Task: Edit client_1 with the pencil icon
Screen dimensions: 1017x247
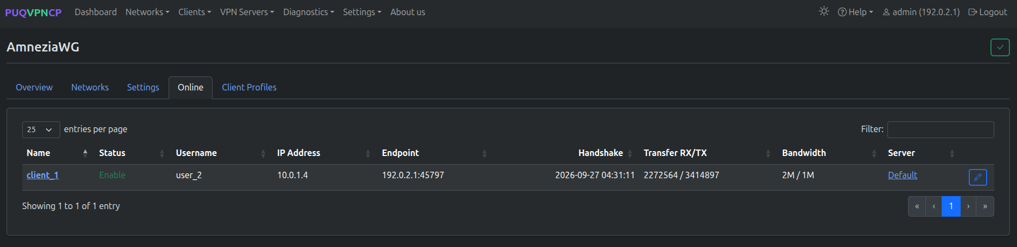Action: 977,177
